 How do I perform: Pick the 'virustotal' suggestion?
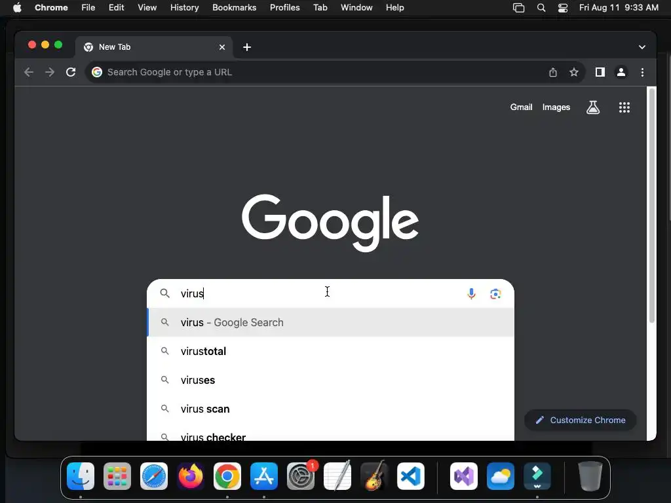330,351
